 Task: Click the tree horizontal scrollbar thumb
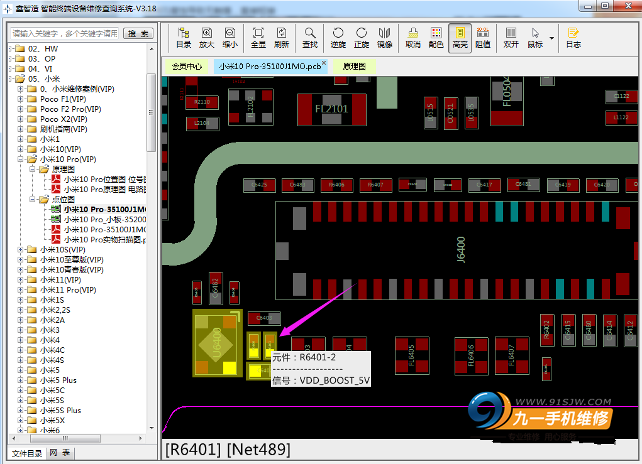[x=65, y=438]
